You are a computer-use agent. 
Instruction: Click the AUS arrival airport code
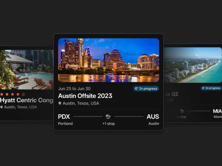pyautogui.click(x=153, y=116)
